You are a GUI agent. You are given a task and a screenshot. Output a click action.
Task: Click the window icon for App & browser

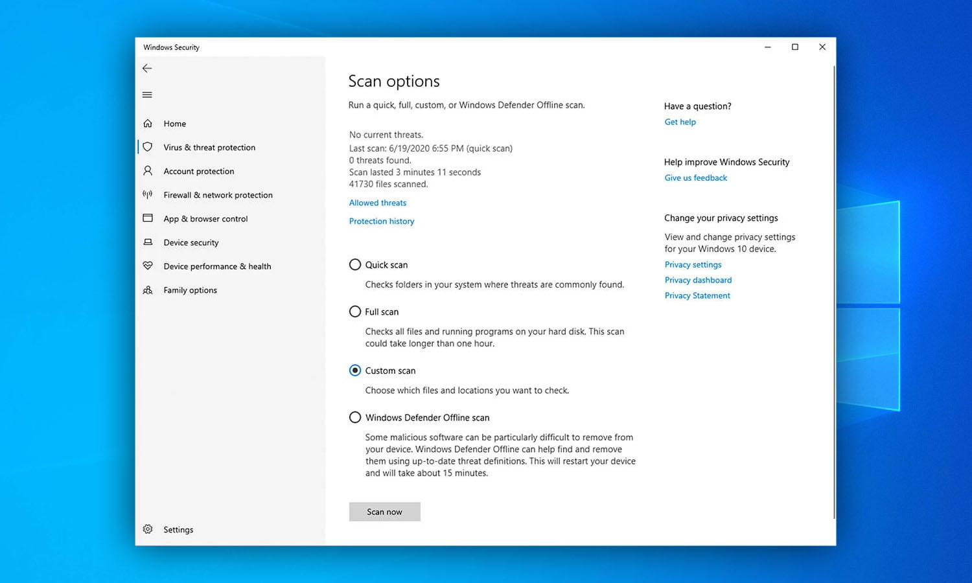(148, 218)
